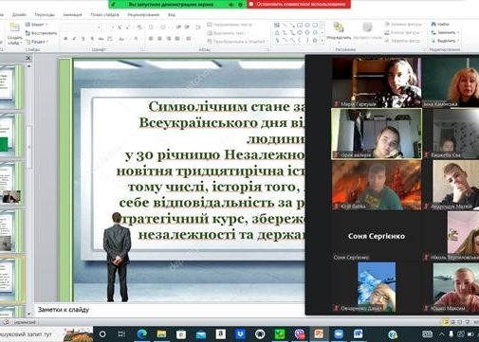Open the Выделить (Select) dropdown
The width and height of the screenshot is (479, 342).
446,41
